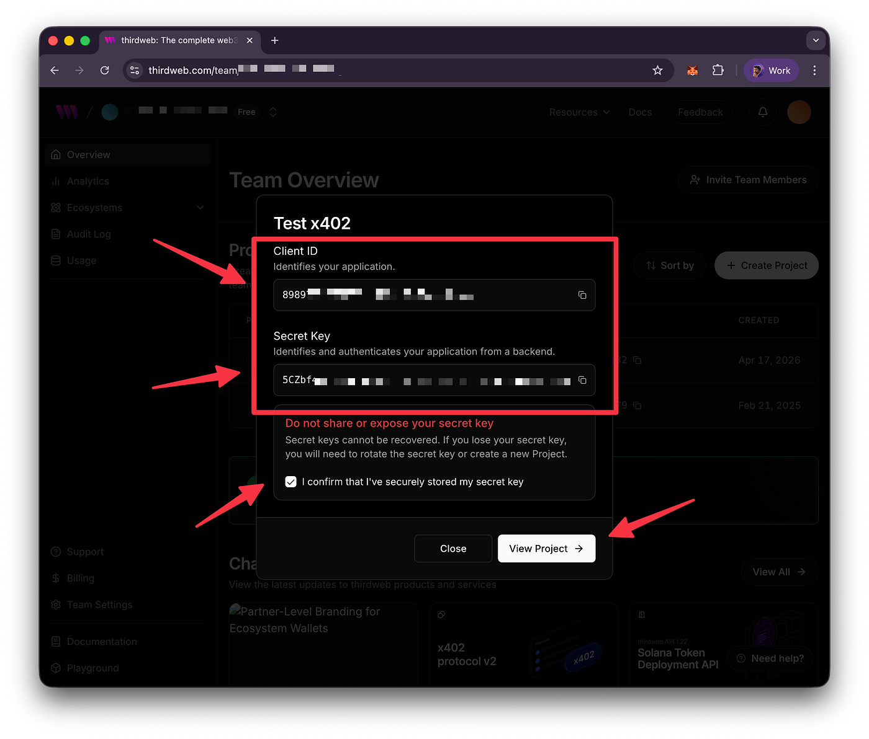Open the Work browser profile
869x739 pixels.
[772, 71]
